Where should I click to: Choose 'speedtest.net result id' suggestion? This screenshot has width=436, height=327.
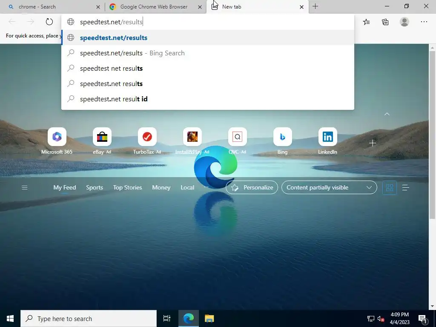coord(208,99)
